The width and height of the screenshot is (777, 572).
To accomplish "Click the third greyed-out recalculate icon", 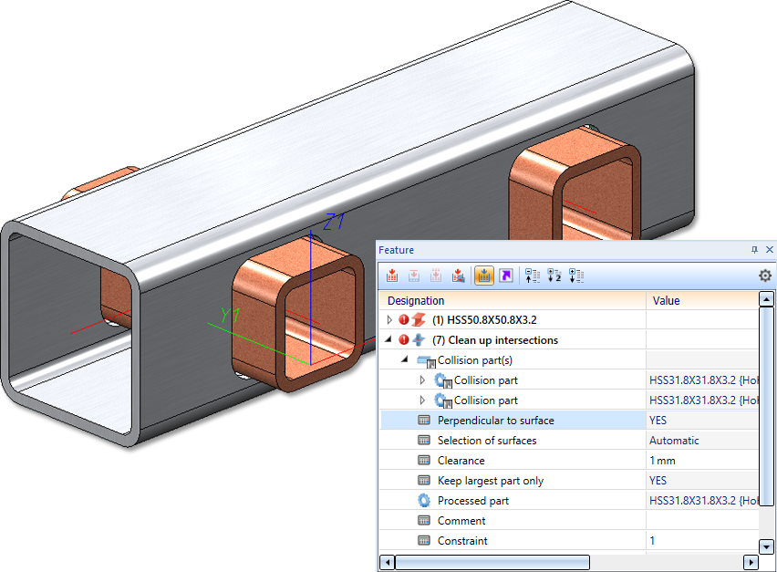I will tap(436, 276).
